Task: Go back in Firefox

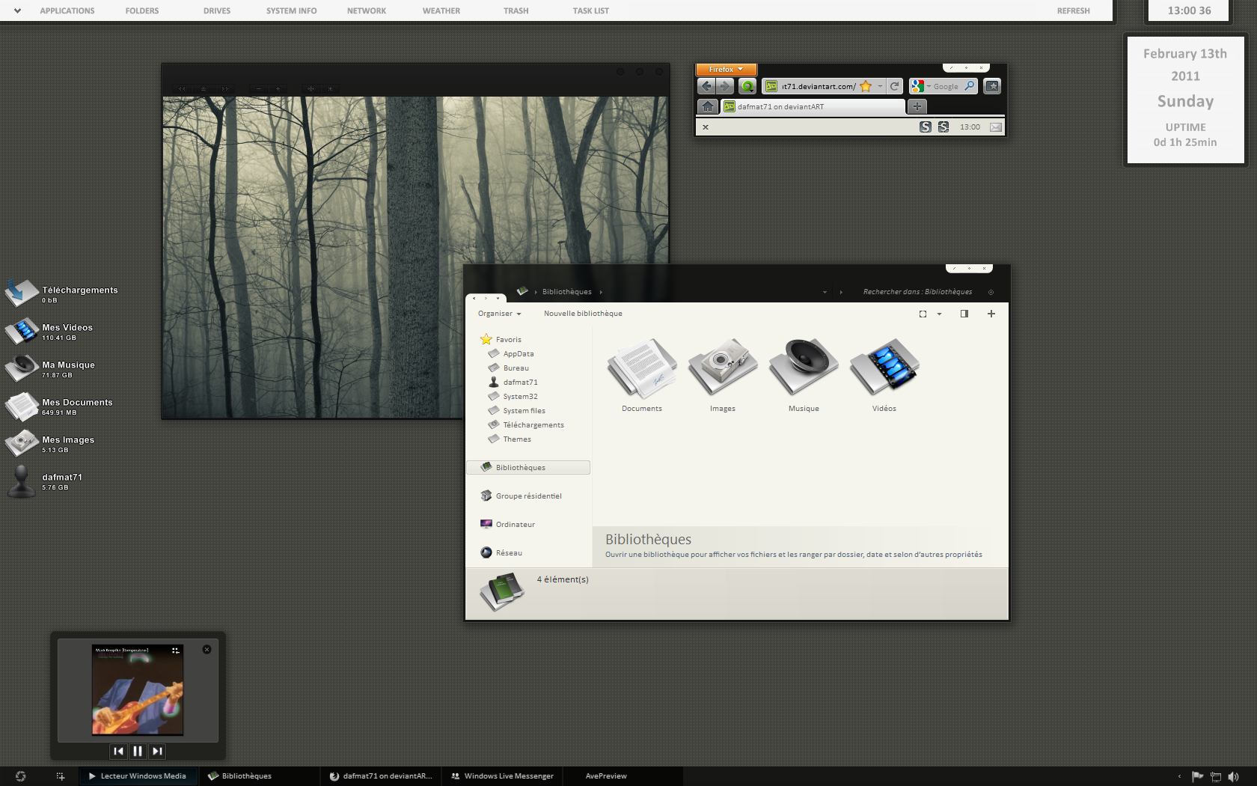Action: [706, 86]
